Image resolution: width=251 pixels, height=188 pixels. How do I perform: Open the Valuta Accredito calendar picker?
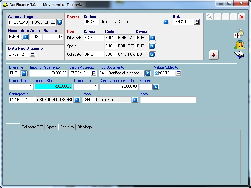[x=93, y=73]
